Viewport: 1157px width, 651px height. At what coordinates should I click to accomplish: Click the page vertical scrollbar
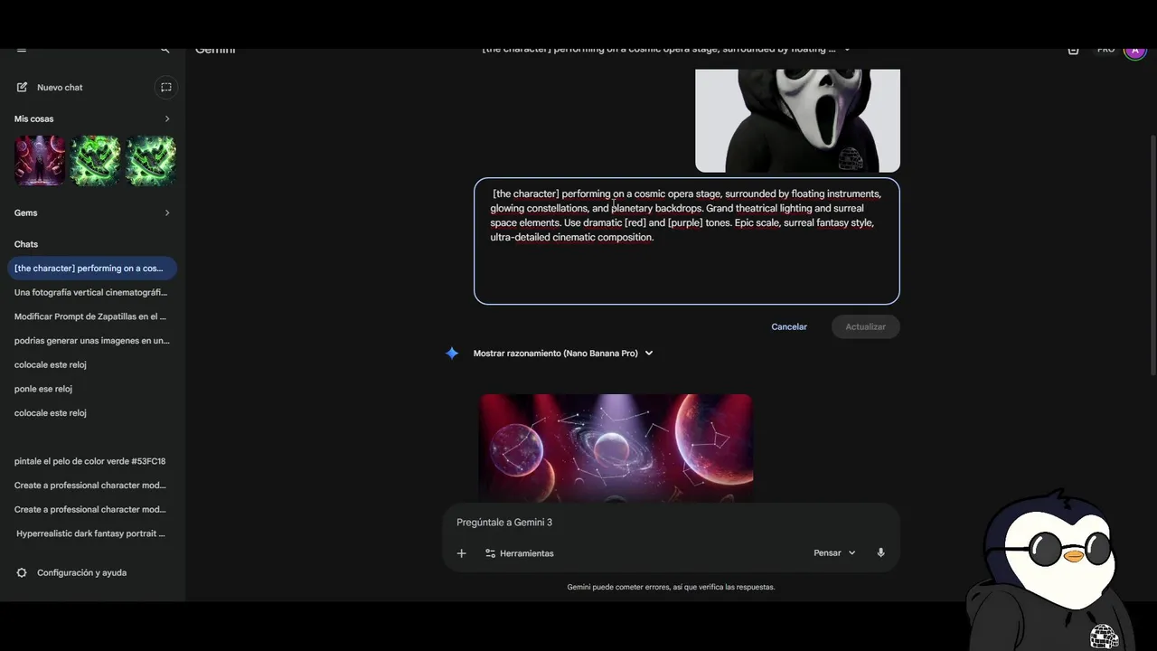(x=1152, y=253)
